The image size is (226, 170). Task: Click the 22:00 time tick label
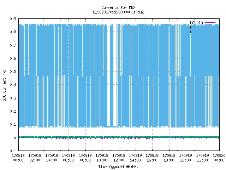pos(202,160)
